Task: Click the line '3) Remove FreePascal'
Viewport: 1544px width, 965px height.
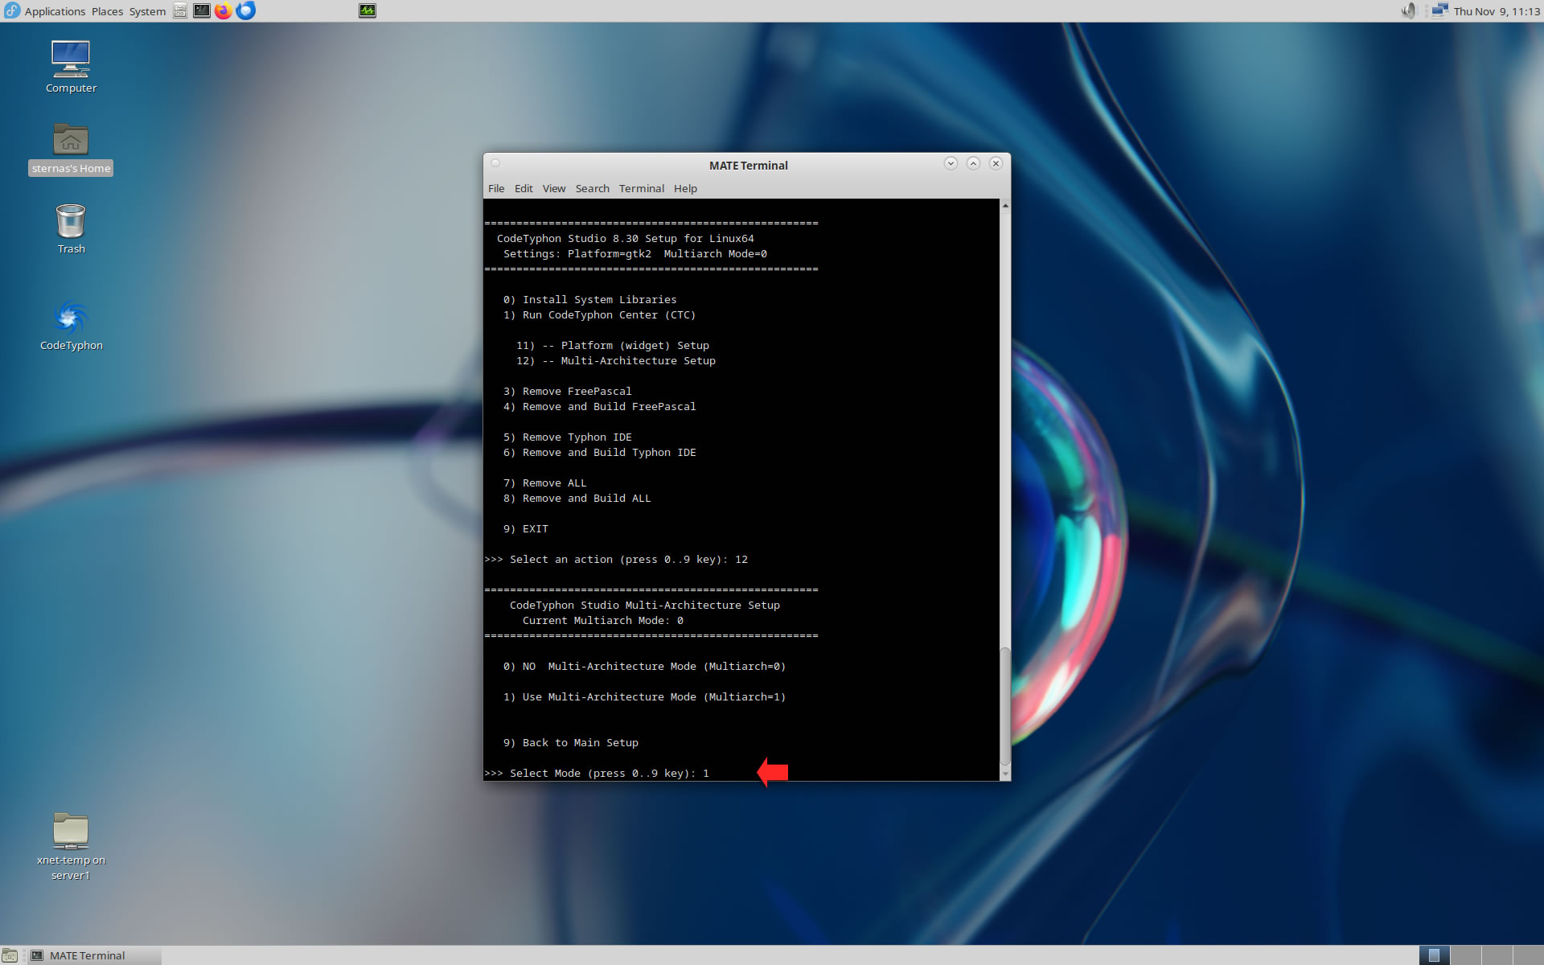Action: pos(567,391)
